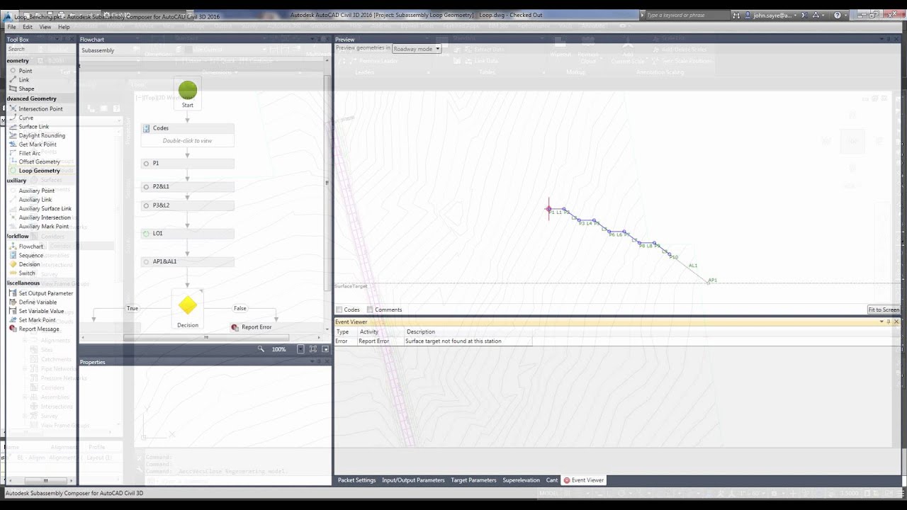Enable the Comments checkbox in Preview
The width and height of the screenshot is (907, 510).
point(369,310)
